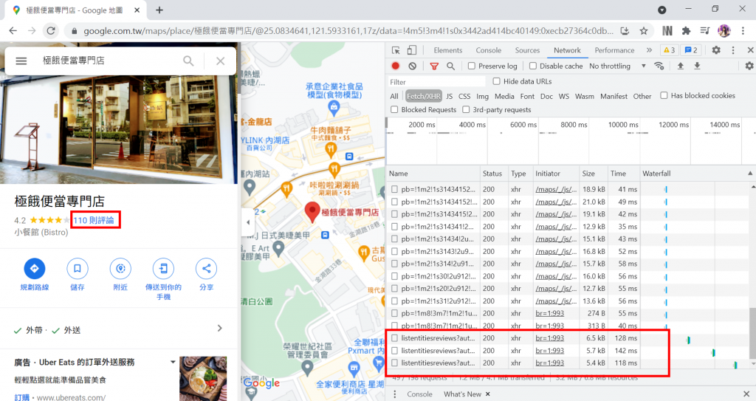Click the 附近 nearby icon
756x401 pixels.
coord(120,269)
